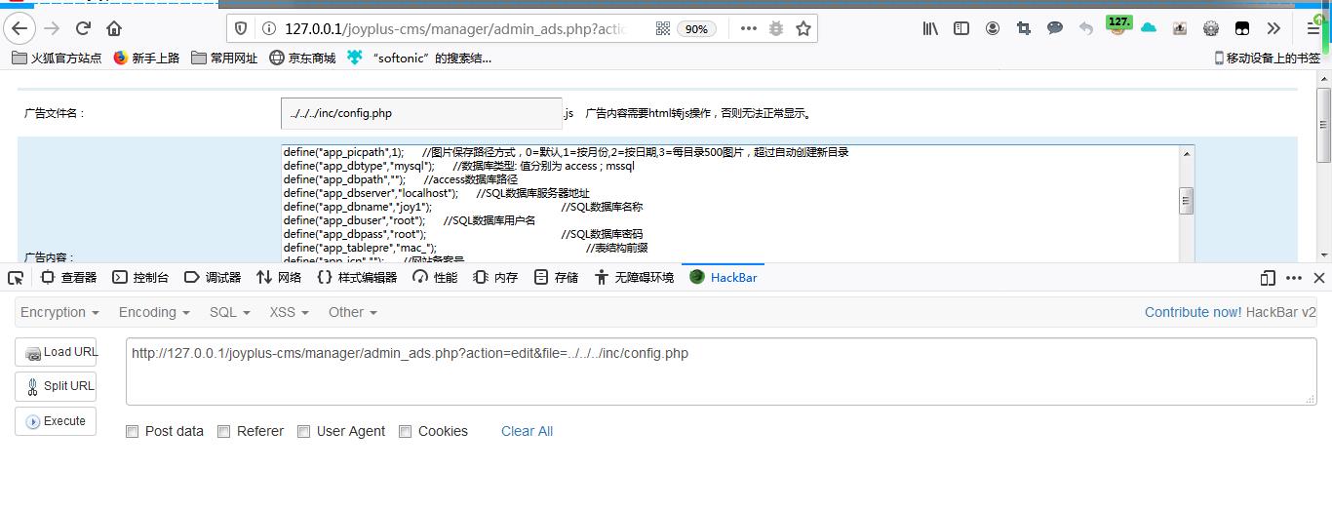Switch to the 样式编辑器 style editor tab
The width and height of the screenshot is (1332, 509).
(358, 278)
